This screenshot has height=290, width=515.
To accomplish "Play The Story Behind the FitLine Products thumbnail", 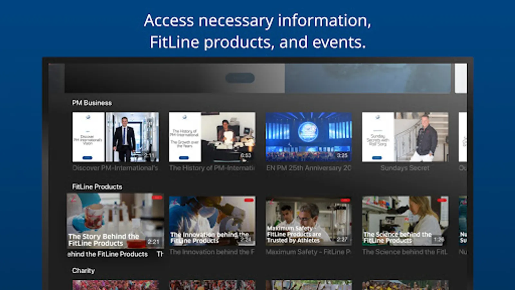I will click(x=115, y=221).
